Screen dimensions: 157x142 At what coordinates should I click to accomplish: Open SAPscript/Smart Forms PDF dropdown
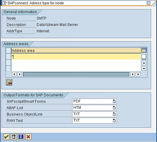click(114, 101)
